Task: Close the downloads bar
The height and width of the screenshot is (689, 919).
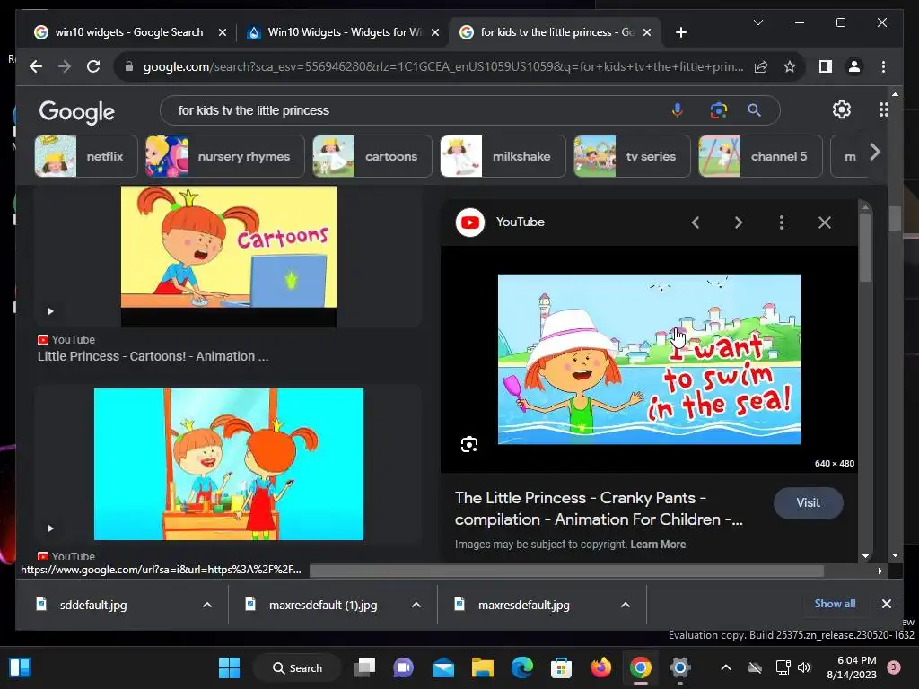Action: click(886, 604)
